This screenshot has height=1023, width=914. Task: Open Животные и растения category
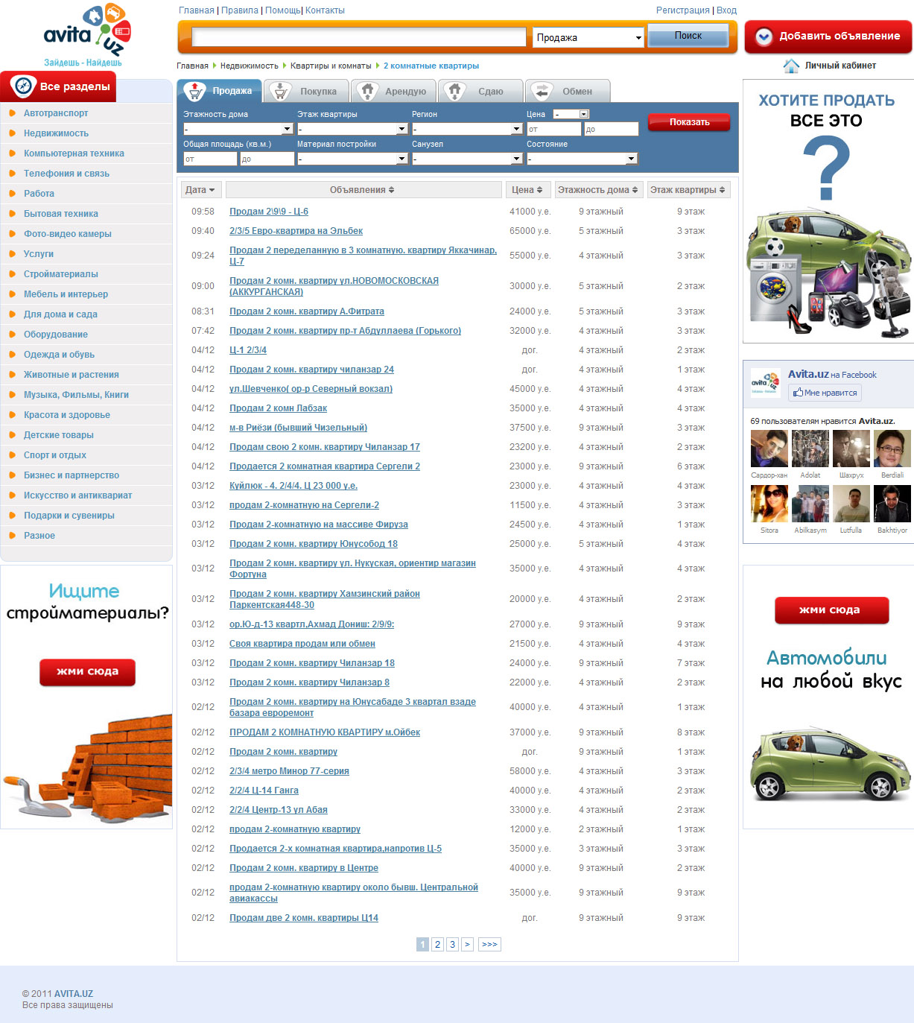pos(72,375)
